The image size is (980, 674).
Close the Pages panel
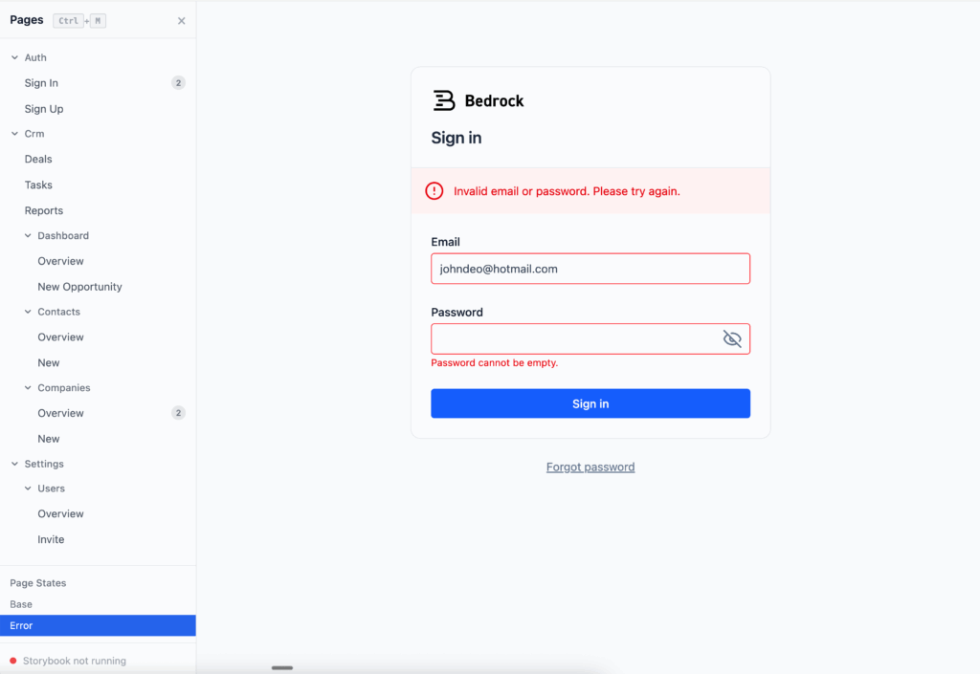click(x=182, y=21)
